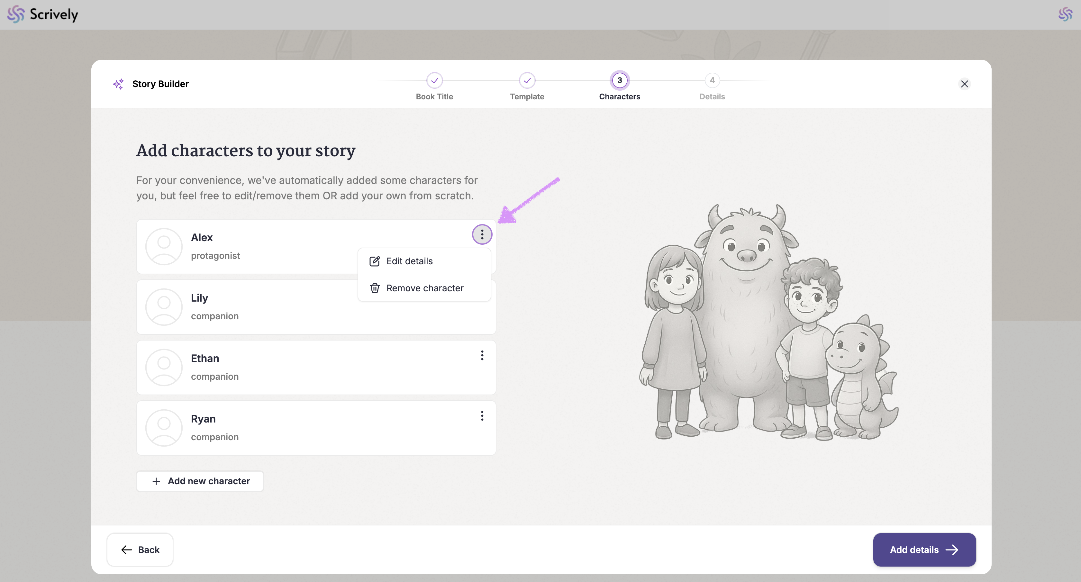
Task: Open Ryan's three-dot options menu
Action: [482, 416]
